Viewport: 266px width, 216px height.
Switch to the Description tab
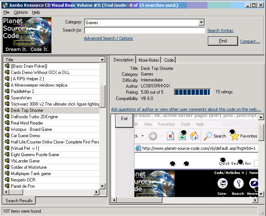pyautogui.click(x=124, y=60)
